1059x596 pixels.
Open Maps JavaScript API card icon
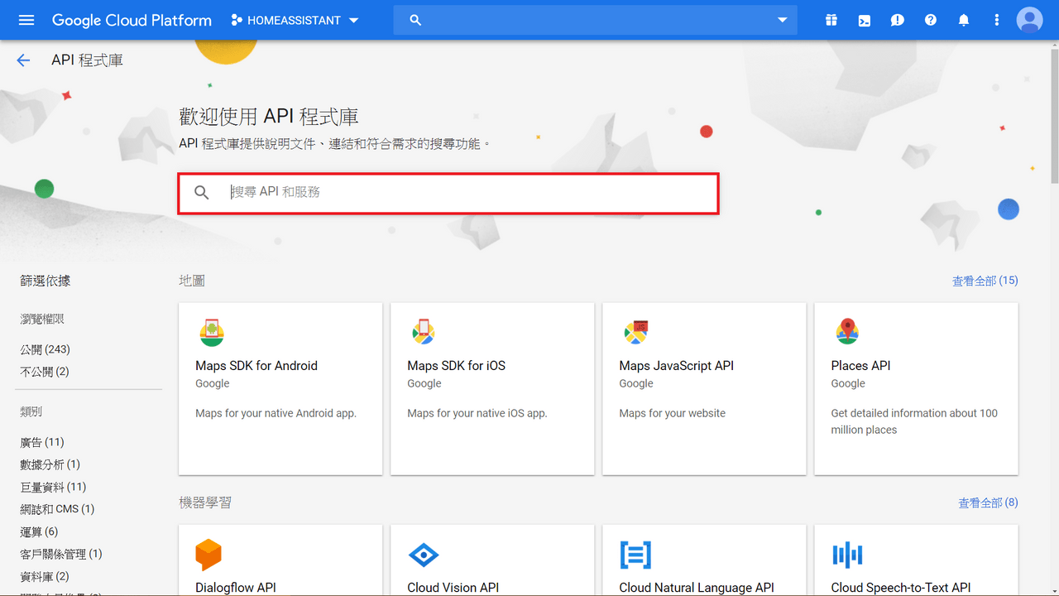[635, 333]
